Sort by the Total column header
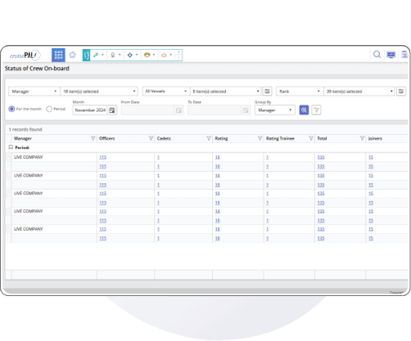411x341 pixels. pos(322,138)
